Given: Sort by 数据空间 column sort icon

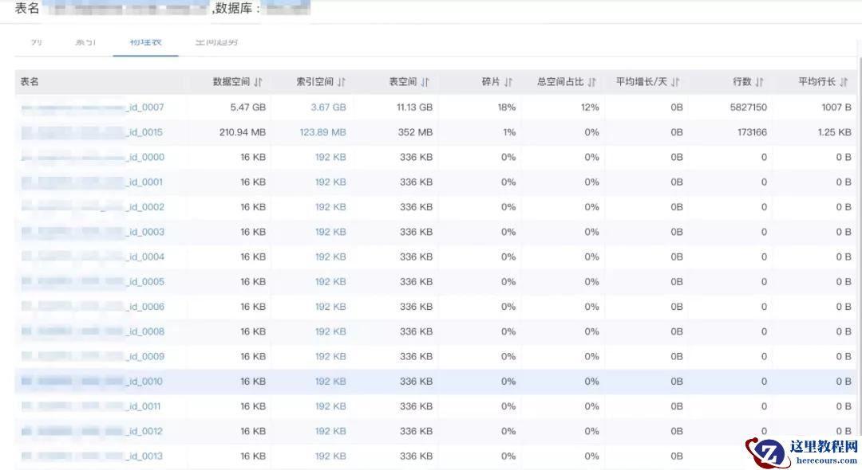Looking at the screenshot, I should click(259, 82).
